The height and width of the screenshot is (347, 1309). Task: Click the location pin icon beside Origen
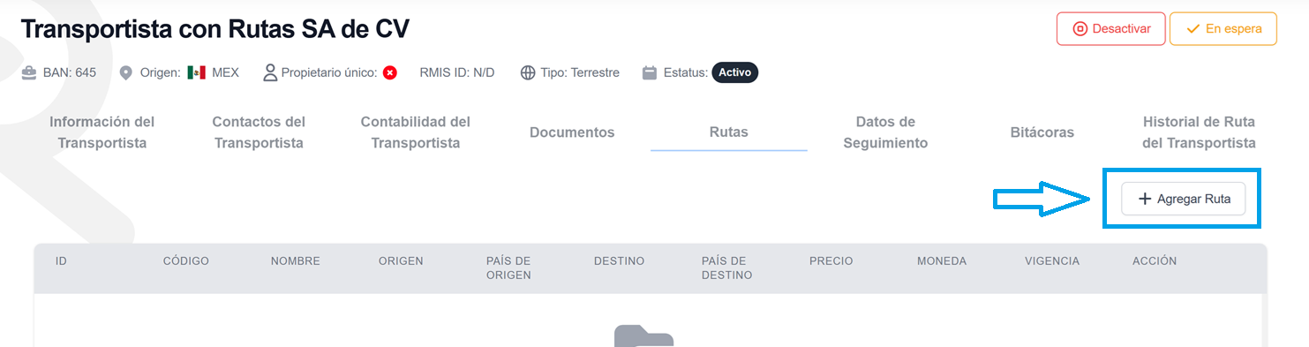point(126,72)
